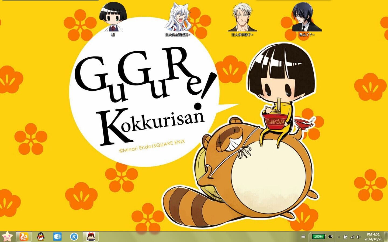Viewport: 388px width, 242px height.
Task: Click the network signal strength tray icon
Action: point(352,237)
